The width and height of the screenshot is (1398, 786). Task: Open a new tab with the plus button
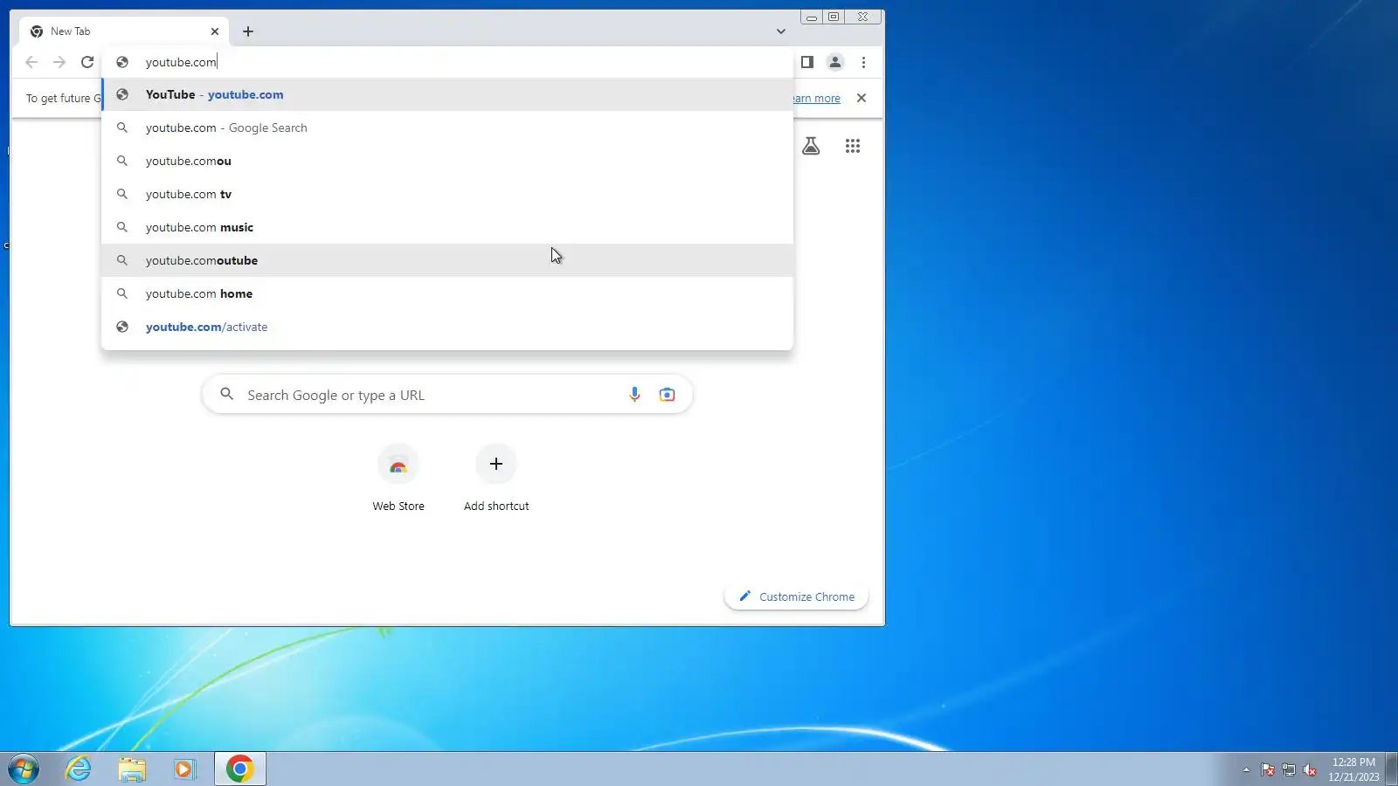click(x=248, y=31)
